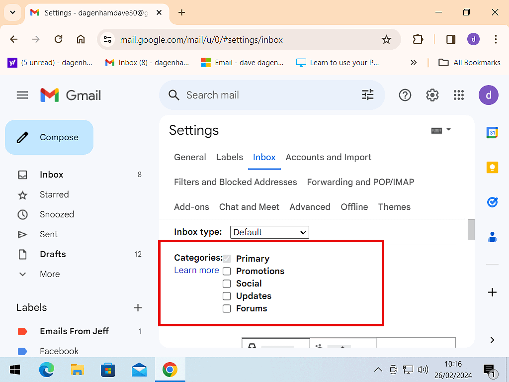509x382 pixels.
Task: Enable the Promotions category checkbox
Action: coord(227,271)
